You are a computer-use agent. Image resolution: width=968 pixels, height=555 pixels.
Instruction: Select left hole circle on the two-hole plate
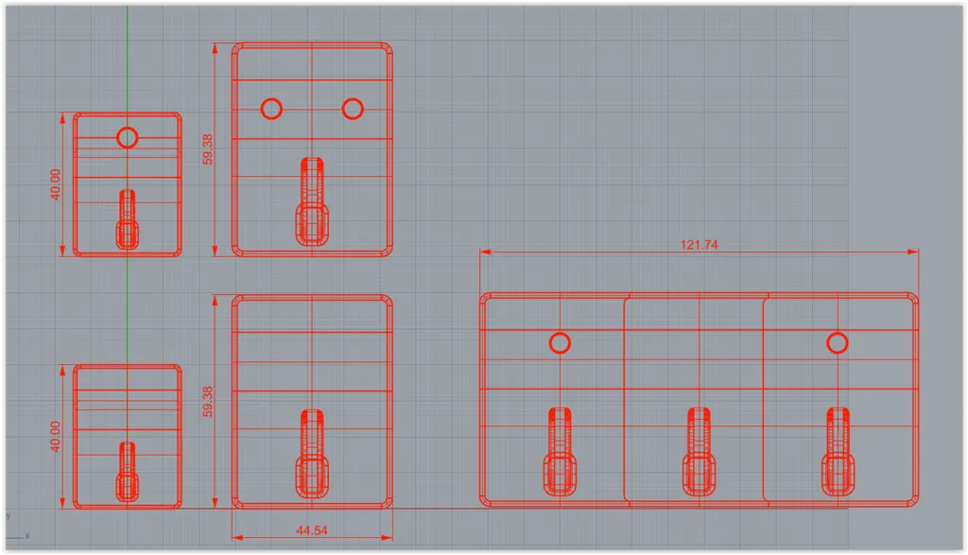point(271,110)
